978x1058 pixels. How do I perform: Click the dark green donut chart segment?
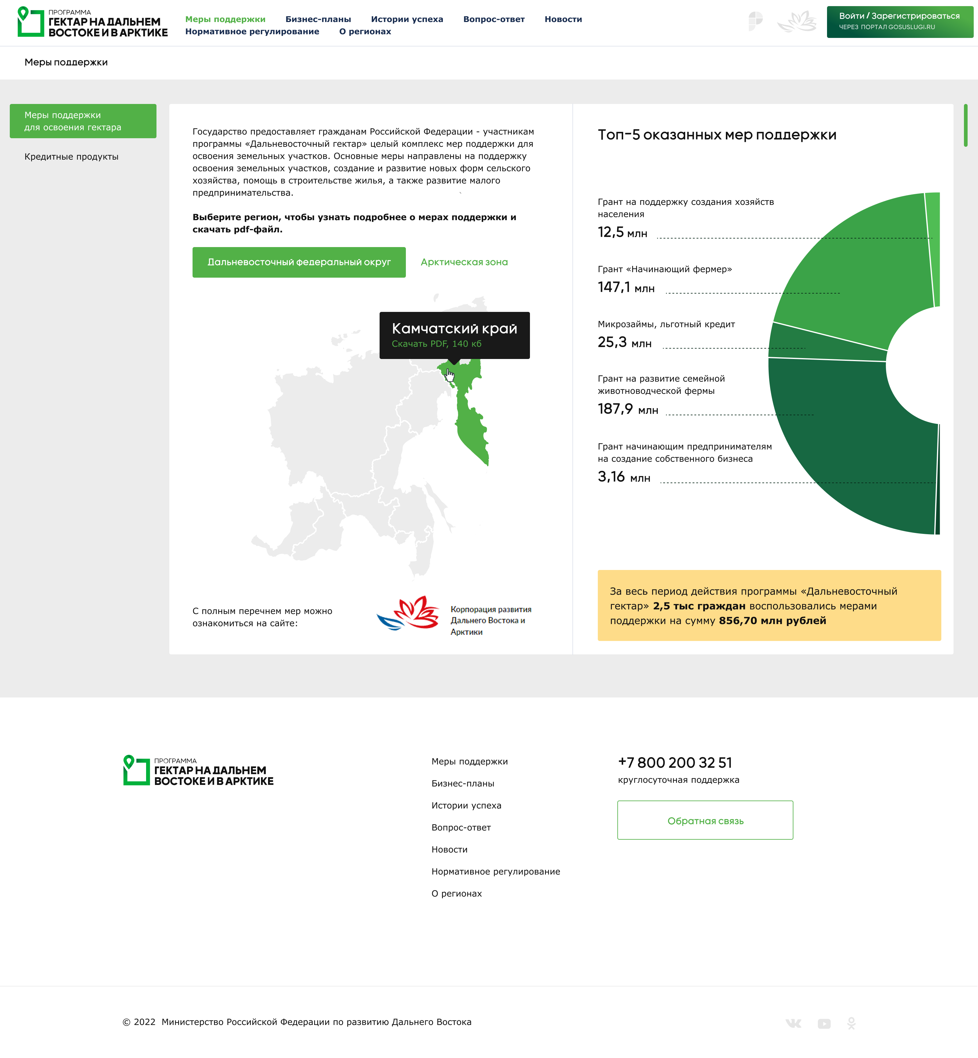pos(847,450)
